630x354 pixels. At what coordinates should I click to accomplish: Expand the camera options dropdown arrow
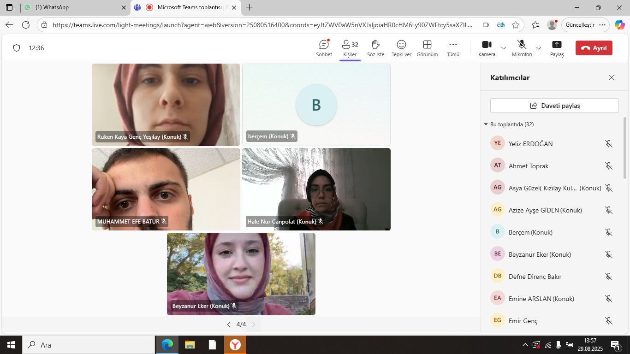504,48
